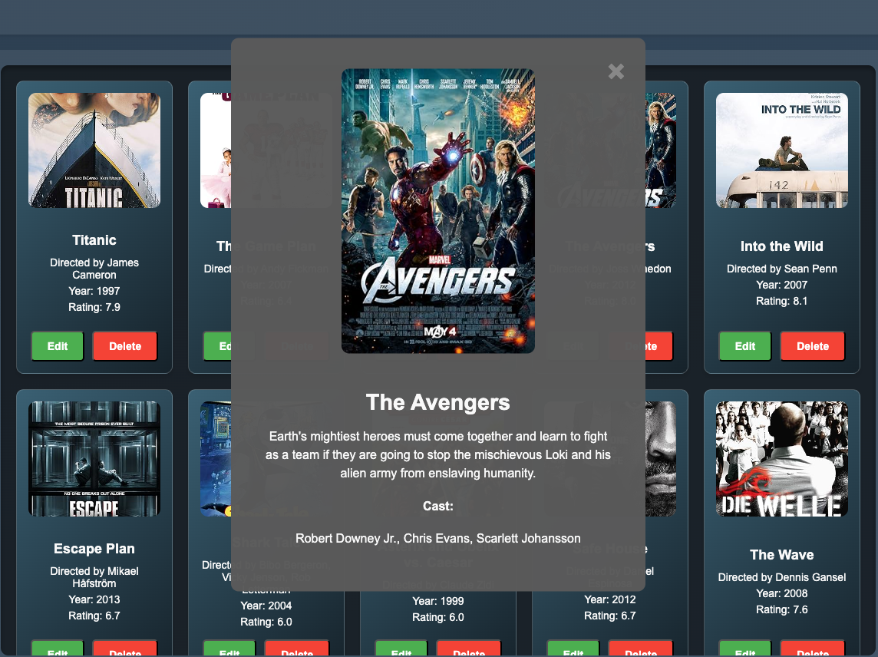This screenshot has width=878, height=657.
Task: Select "Directed by Mikael Håfström" text
Action: coord(94,577)
